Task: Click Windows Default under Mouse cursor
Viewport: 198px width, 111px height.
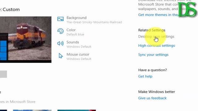Action: pos(79,59)
